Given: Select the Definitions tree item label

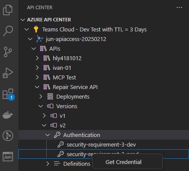Looking at the screenshot, I should 77,164.
